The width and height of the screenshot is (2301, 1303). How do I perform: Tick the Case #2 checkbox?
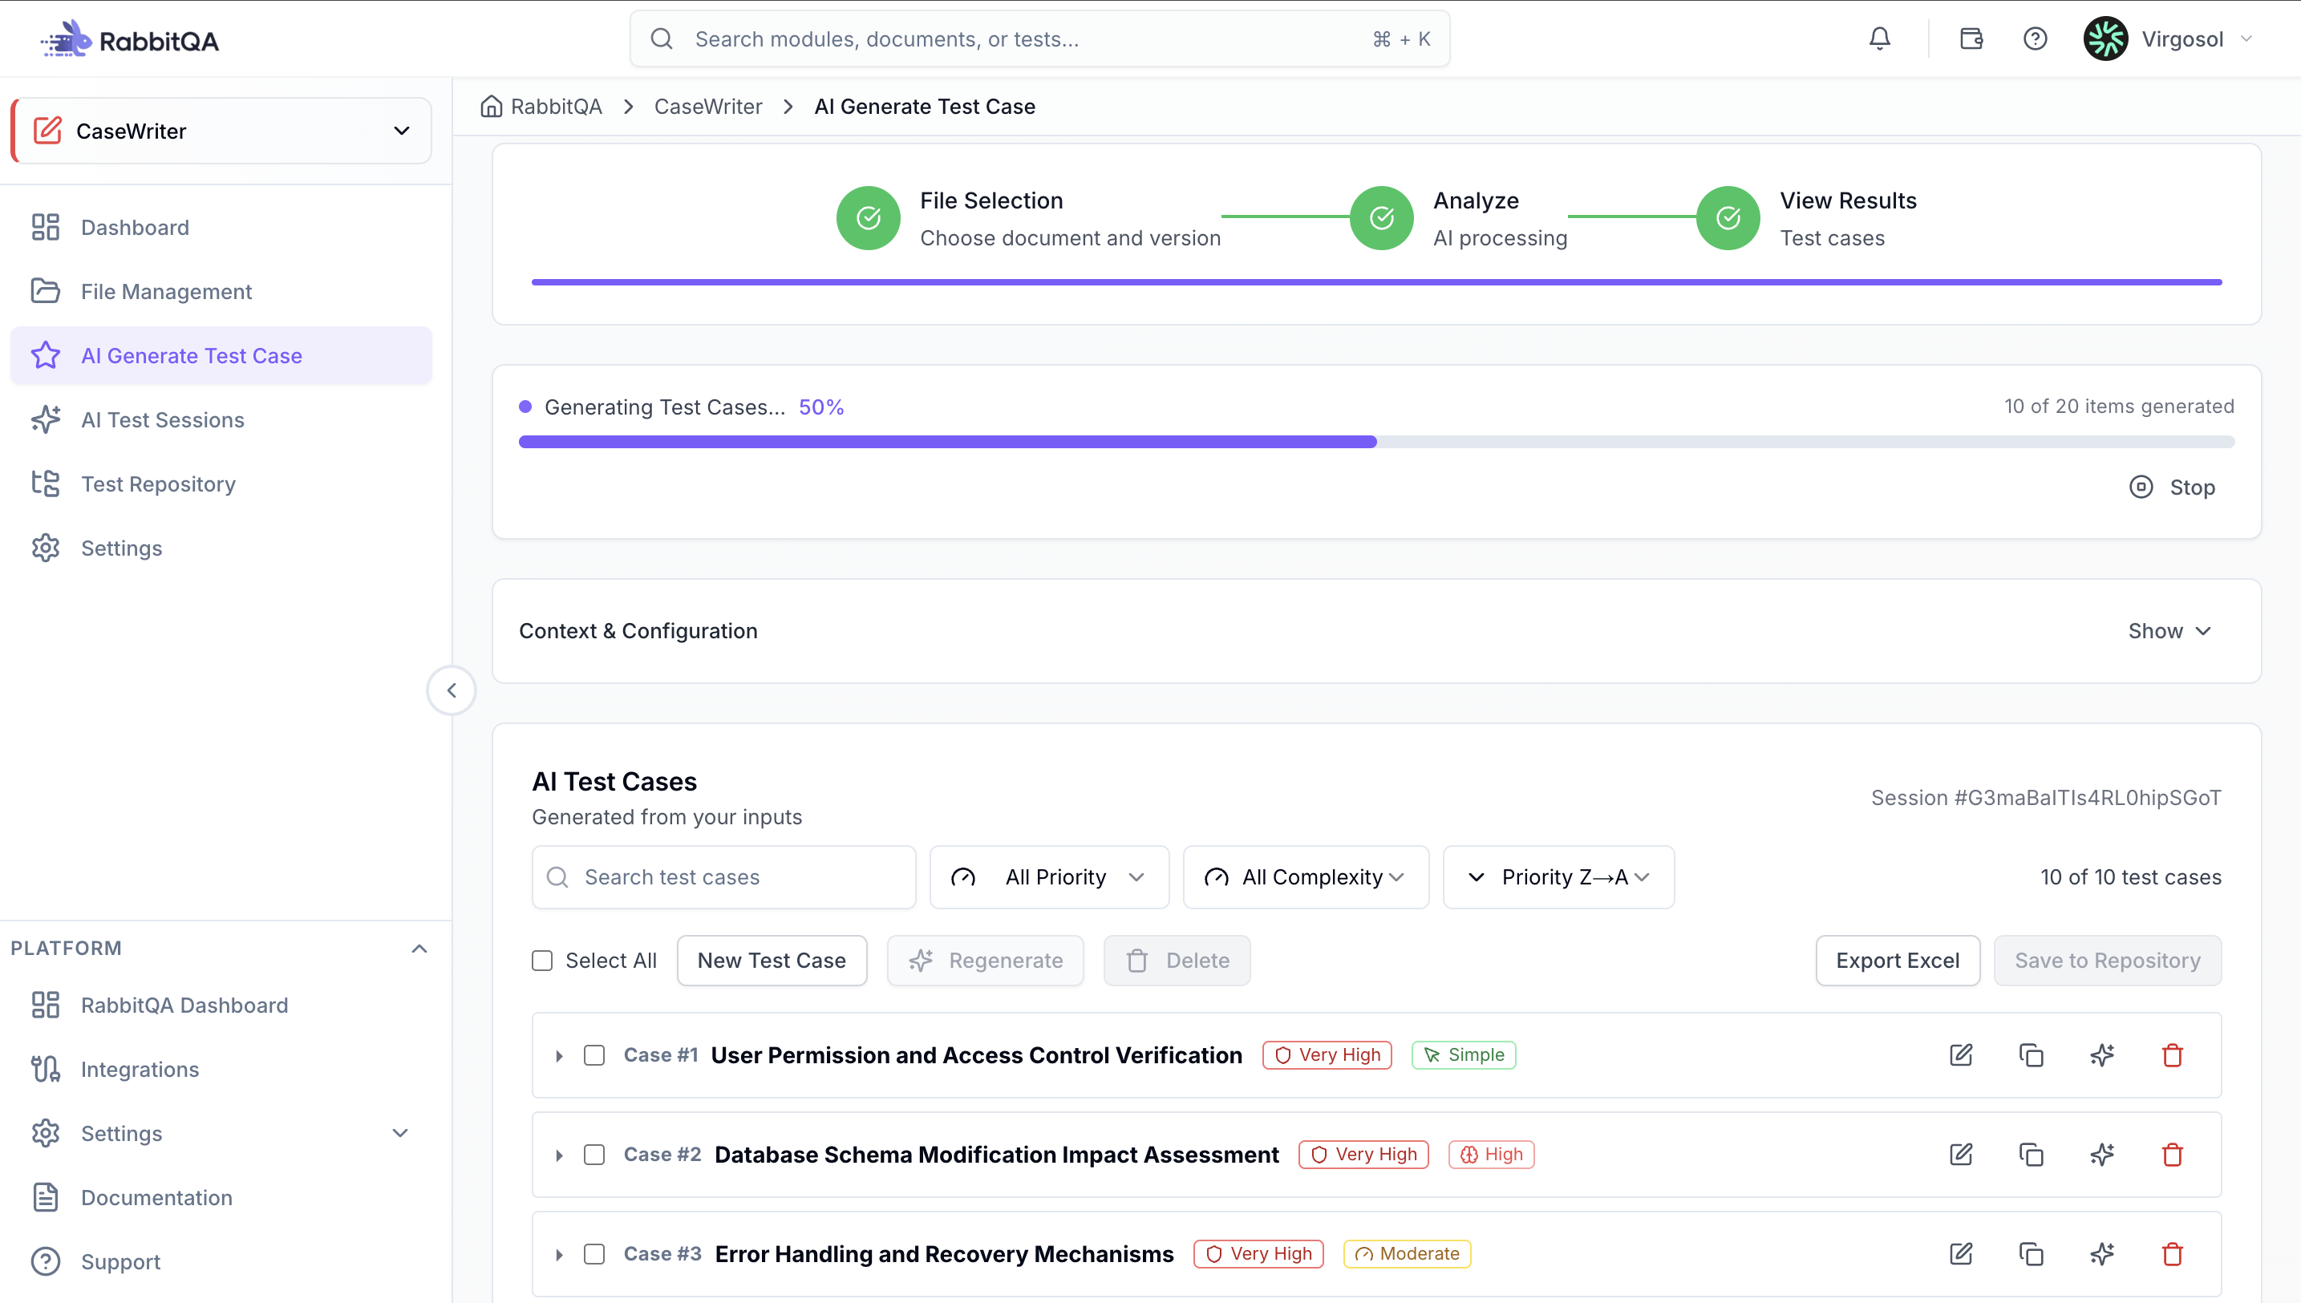(x=594, y=1155)
